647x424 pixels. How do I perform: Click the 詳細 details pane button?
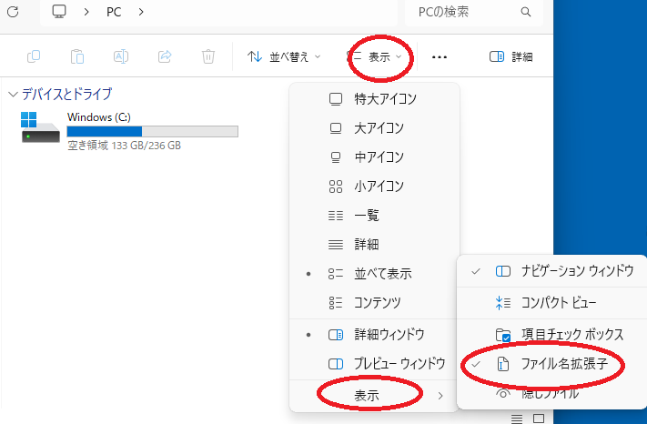(511, 56)
